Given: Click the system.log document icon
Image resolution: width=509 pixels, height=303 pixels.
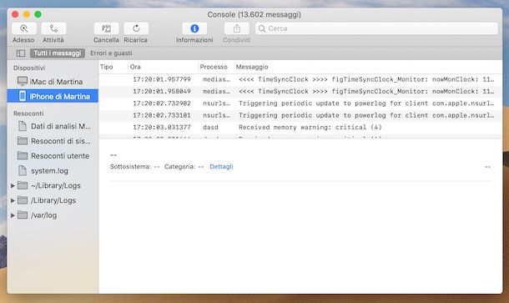Looking at the screenshot, I should click(x=23, y=170).
